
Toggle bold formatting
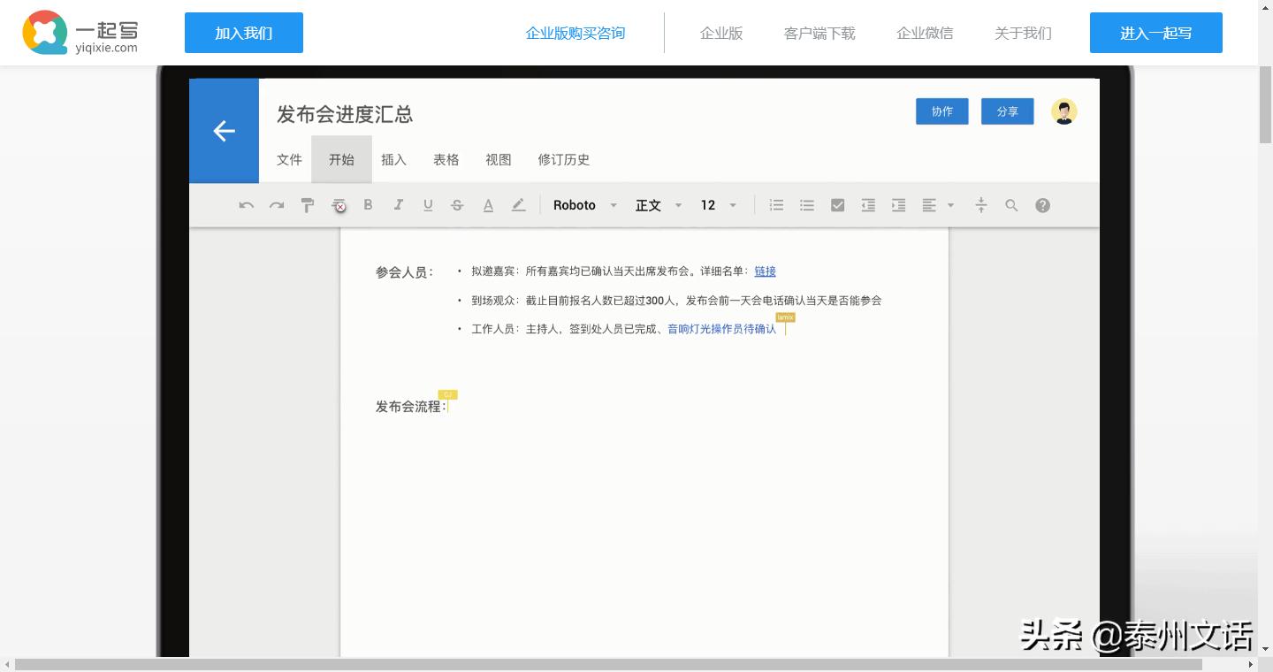click(368, 204)
